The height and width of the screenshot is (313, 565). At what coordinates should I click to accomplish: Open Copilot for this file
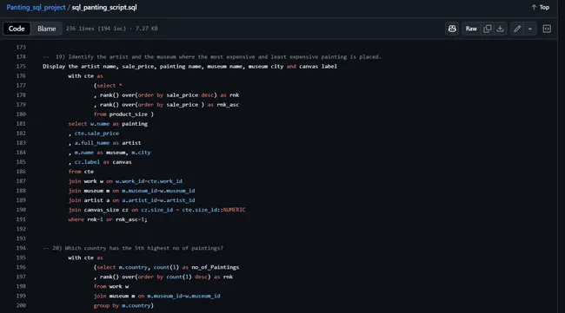point(452,29)
